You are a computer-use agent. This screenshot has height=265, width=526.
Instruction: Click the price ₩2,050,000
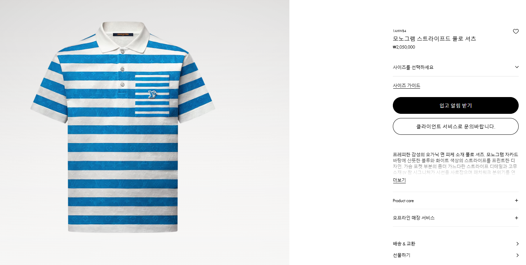(x=404, y=47)
